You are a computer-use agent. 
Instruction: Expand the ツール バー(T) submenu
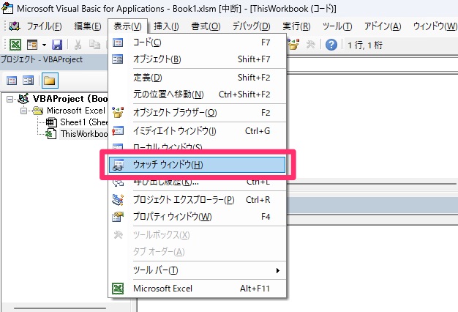click(197, 270)
